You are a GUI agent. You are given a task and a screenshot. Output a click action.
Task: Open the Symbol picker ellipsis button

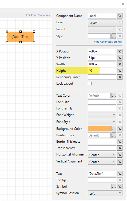114,187
